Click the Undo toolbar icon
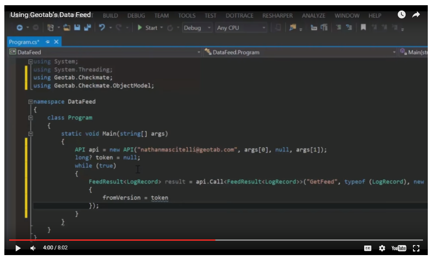The height and width of the screenshot is (259, 433). 102,28
